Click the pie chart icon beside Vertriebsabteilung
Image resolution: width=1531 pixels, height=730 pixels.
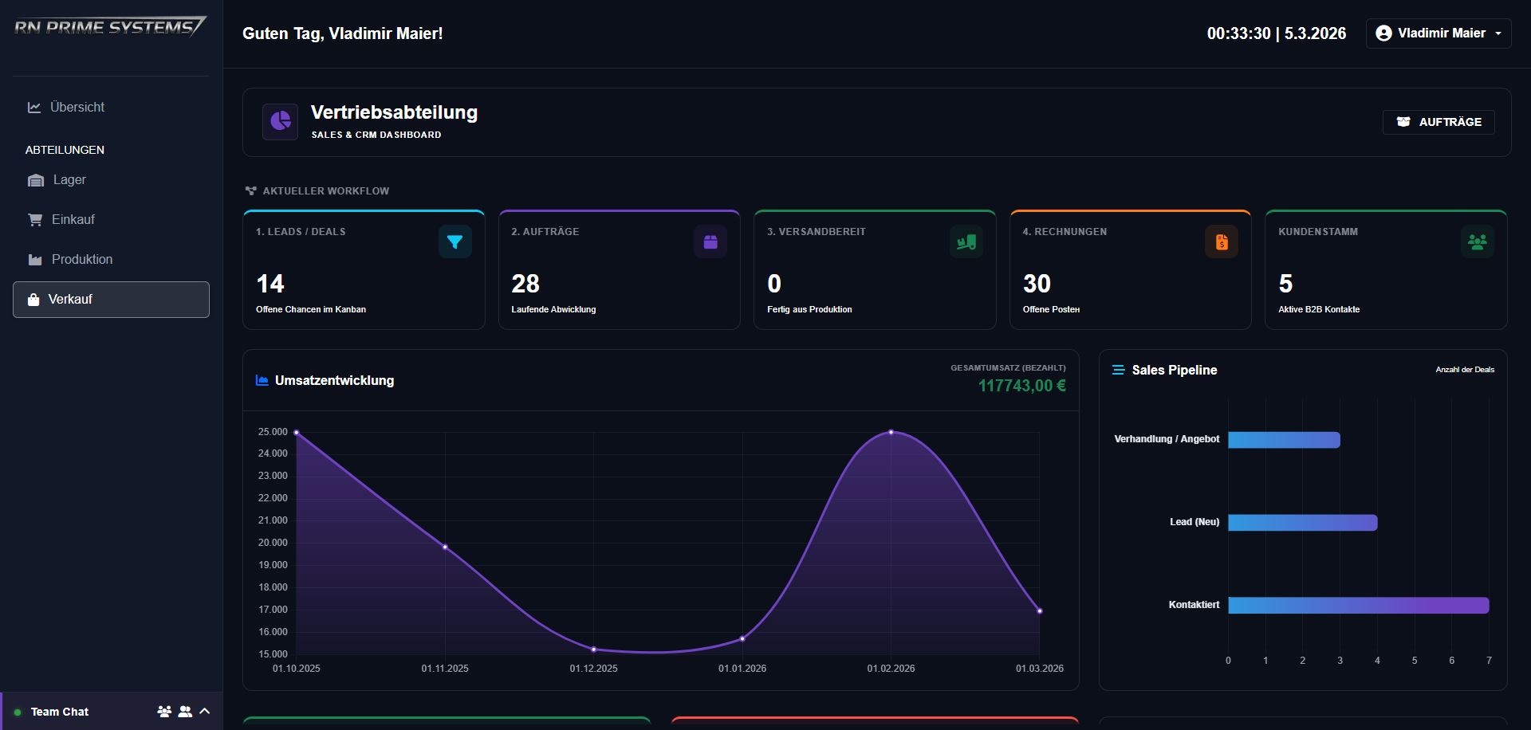pyautogui.click(x=280, y=121)
